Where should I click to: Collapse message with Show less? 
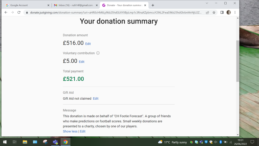tap(70, 131)
